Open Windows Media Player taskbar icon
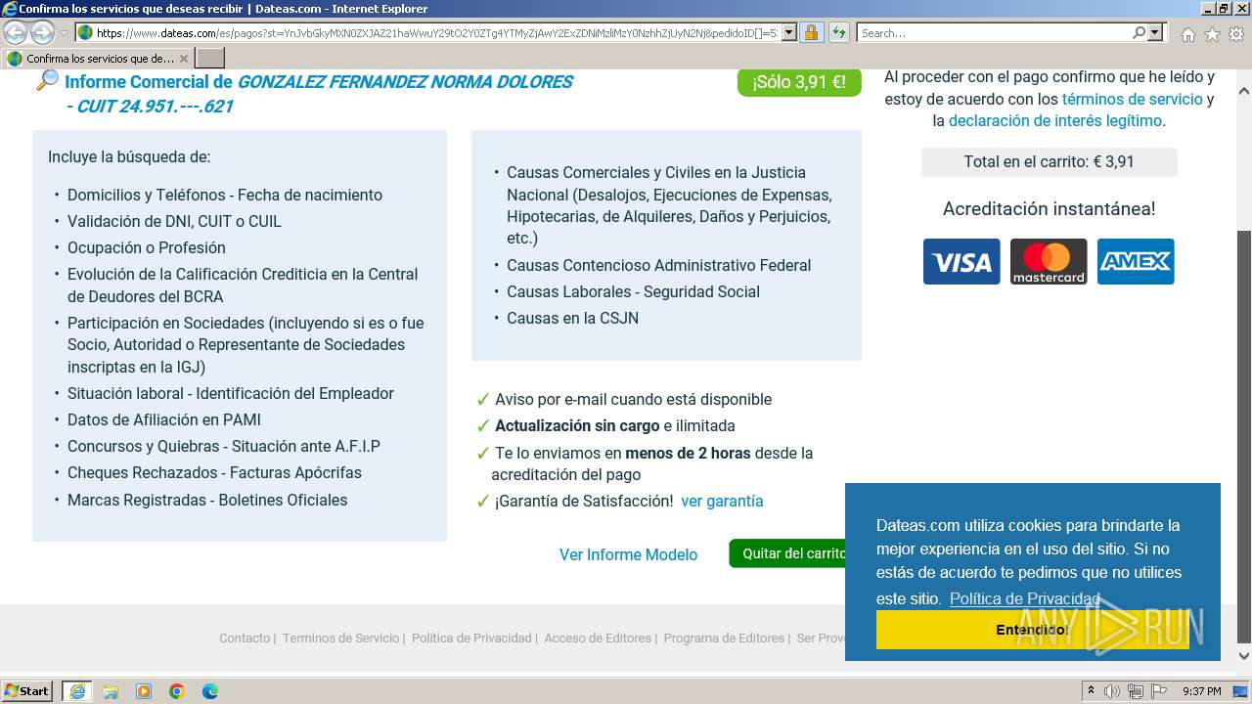Screen dimensions: 1252x704 (x=144, y=691)
